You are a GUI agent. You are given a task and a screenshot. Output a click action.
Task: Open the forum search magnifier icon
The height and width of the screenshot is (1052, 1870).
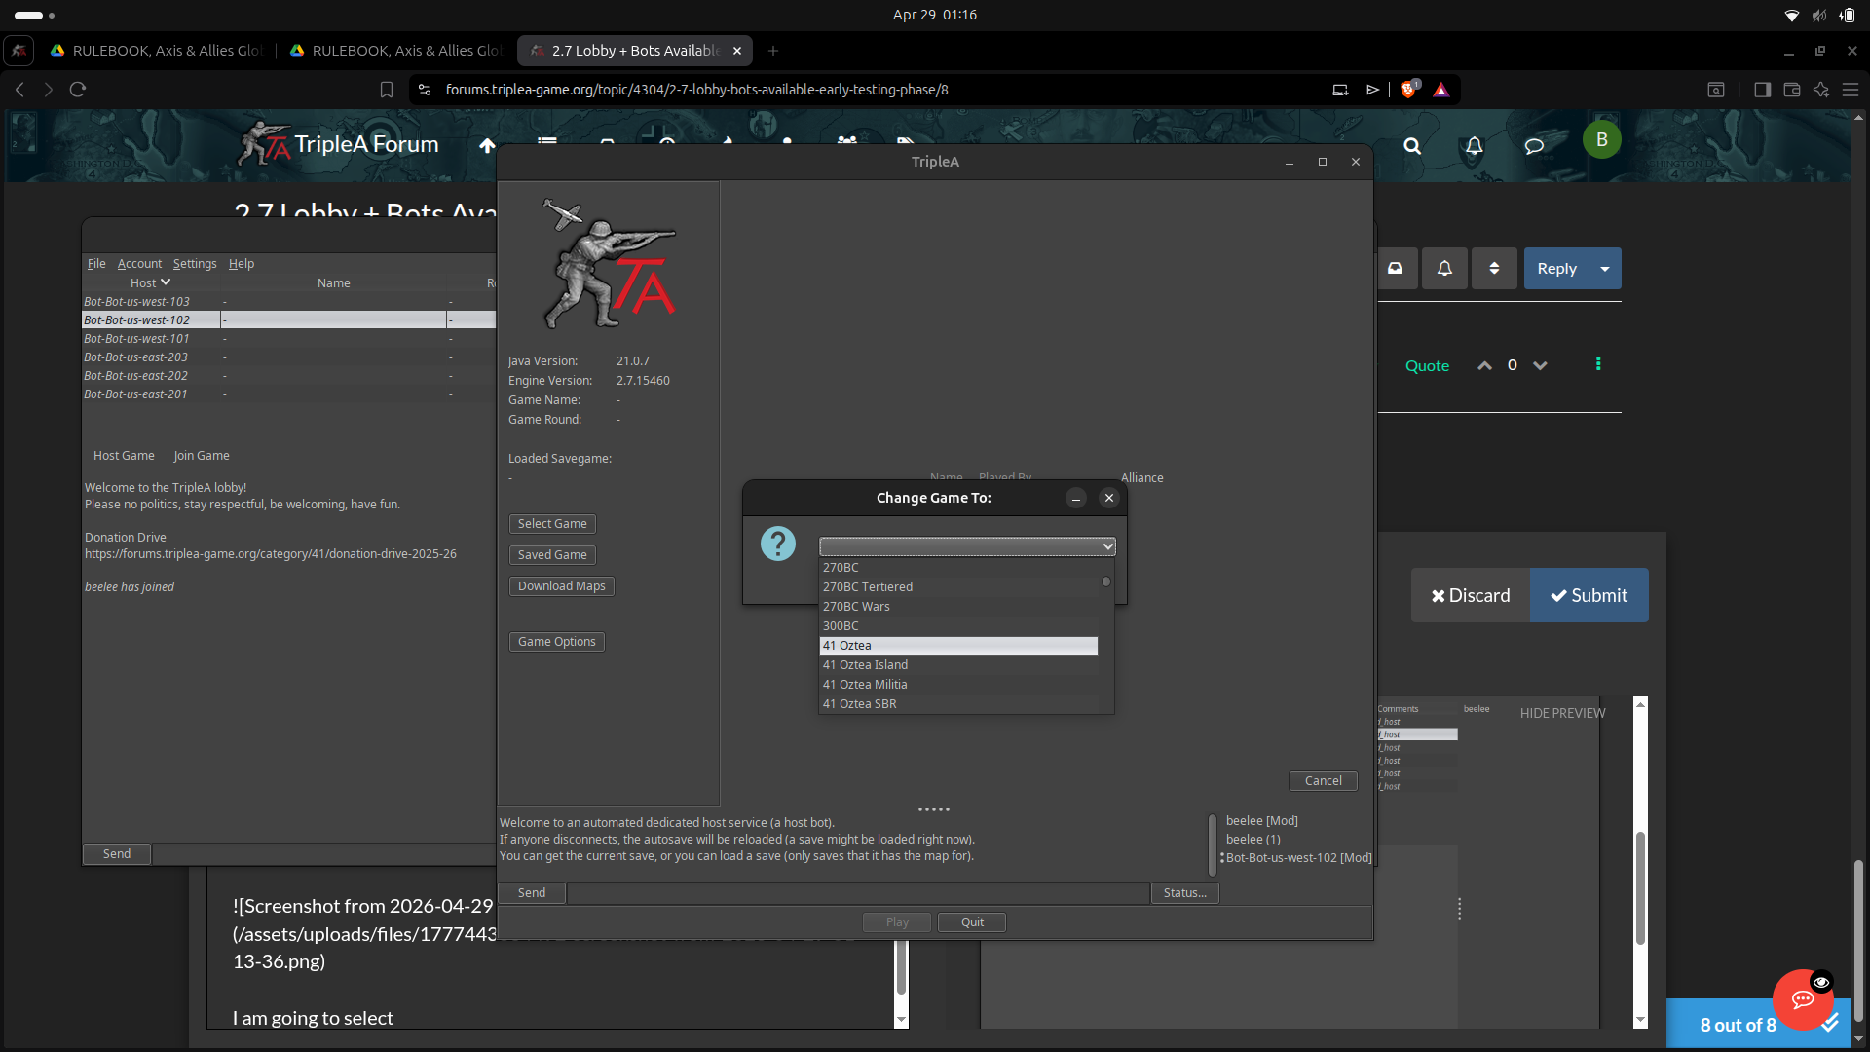click(x=1412, y=147)
